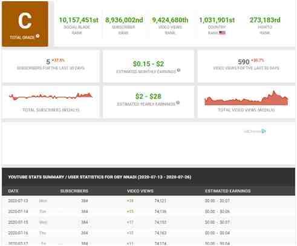Click the Estimated Monthly Earnings info icon
297x246 pixels.
[178, 70]
